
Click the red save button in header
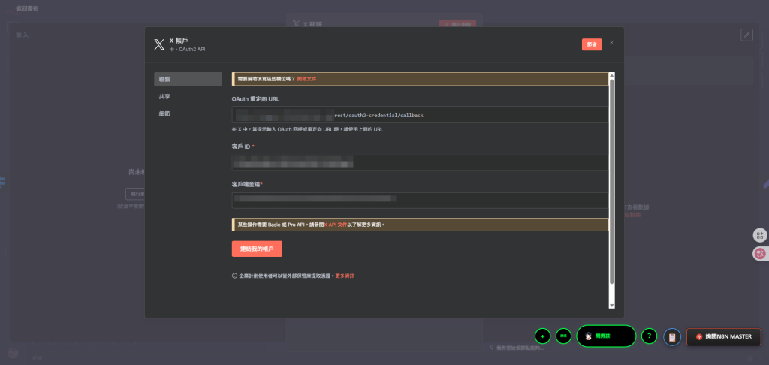coord(591,44)
